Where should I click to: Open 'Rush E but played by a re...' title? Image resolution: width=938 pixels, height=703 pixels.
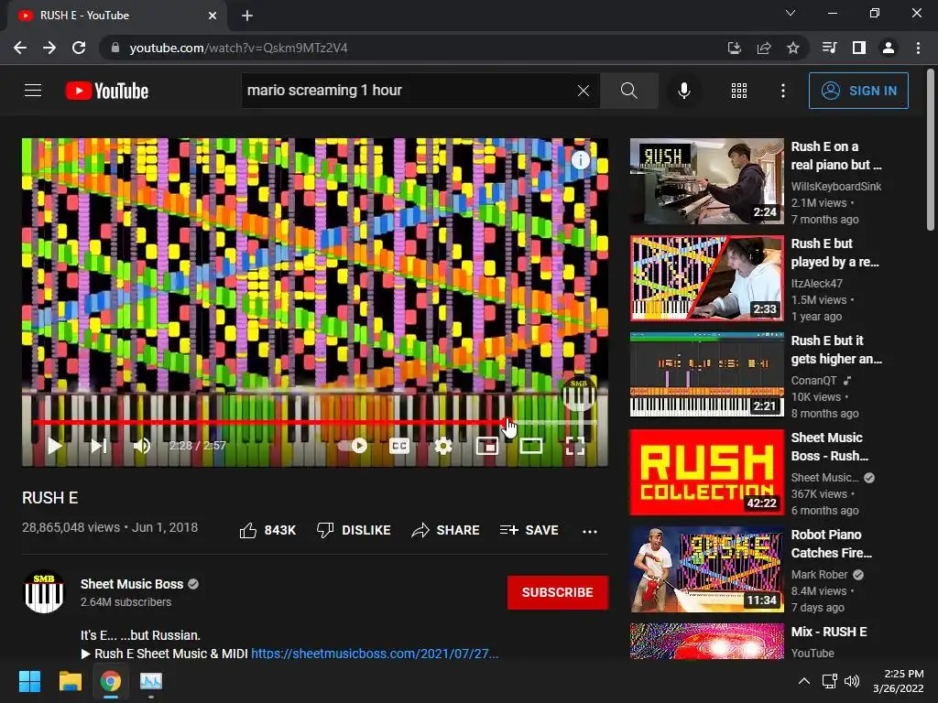pyautogui.click(x=835, y=253)
